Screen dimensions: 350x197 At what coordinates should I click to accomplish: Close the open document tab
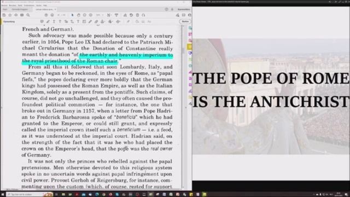(55, 9)
